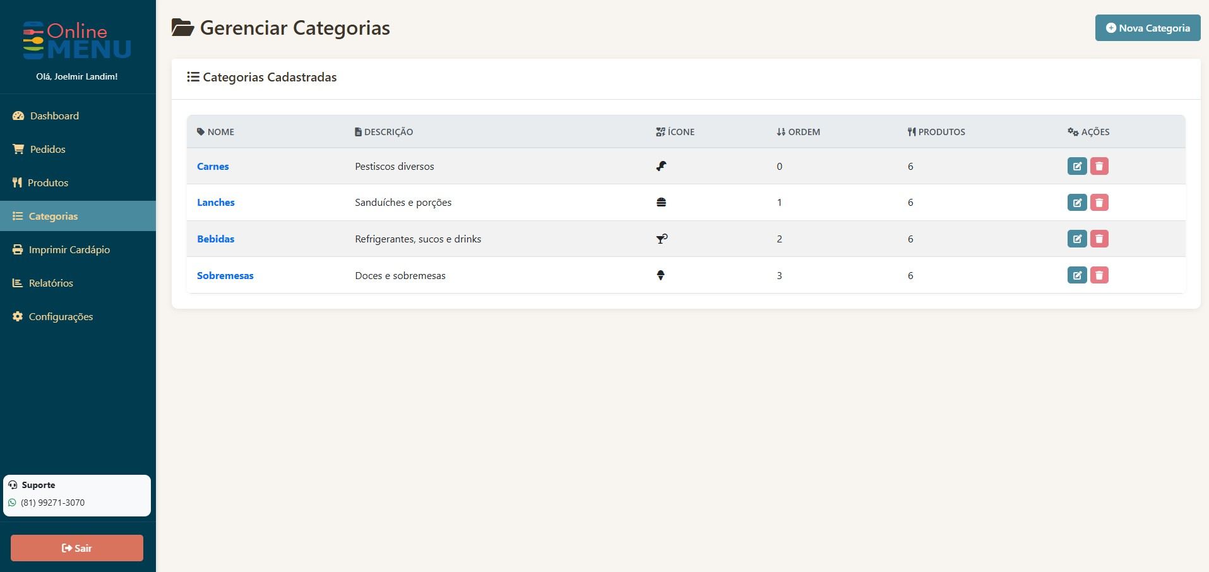1209x572 pixels.
Task: Switch to Relatórios in the sidebar
Action: (x=51, y=283)
